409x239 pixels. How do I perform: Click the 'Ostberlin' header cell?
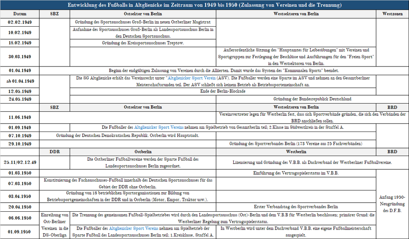(x=143, y=152)
